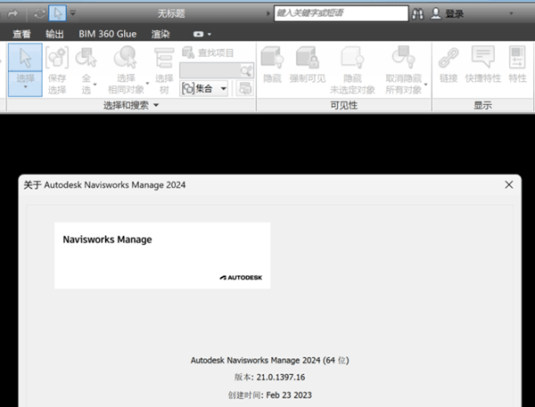Open the BIM 360 Glue tab
This screenshot has height=407, width=535.
pos(108,34)
